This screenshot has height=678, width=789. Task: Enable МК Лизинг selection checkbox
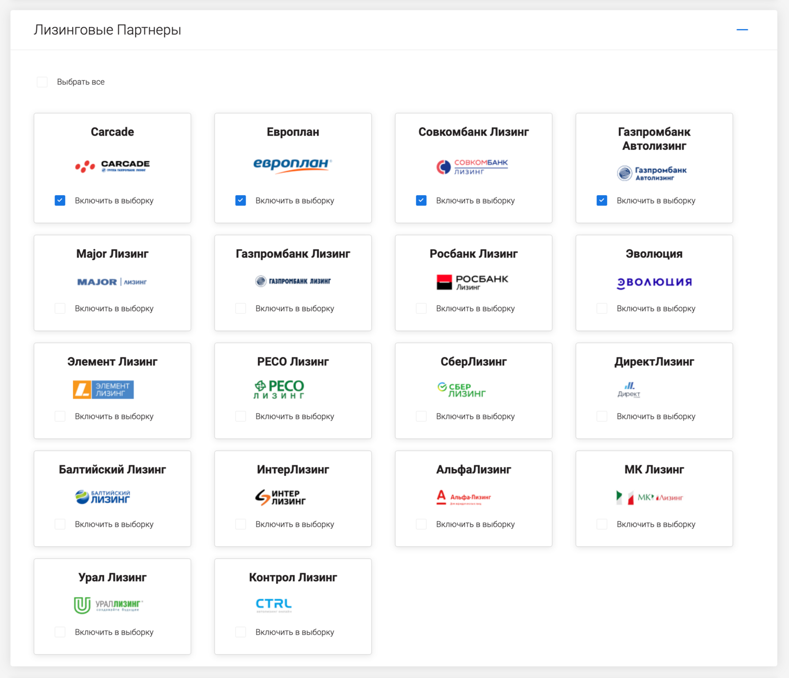click(x=602, y=525)
